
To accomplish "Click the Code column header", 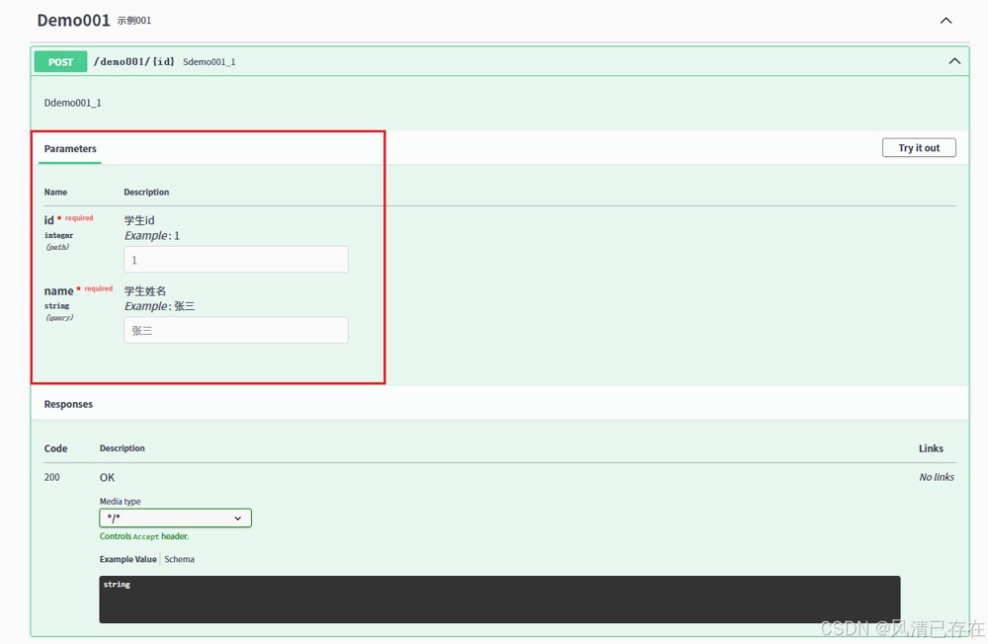I will (x=55, y=448).
